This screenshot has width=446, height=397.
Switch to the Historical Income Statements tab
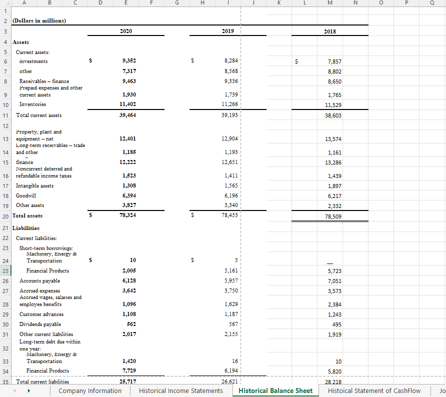[180, 390]
